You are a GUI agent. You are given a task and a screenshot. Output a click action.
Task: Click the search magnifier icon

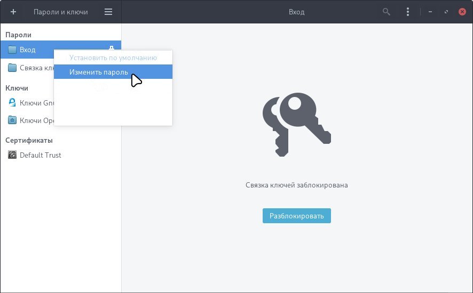(x=387, y=12)
